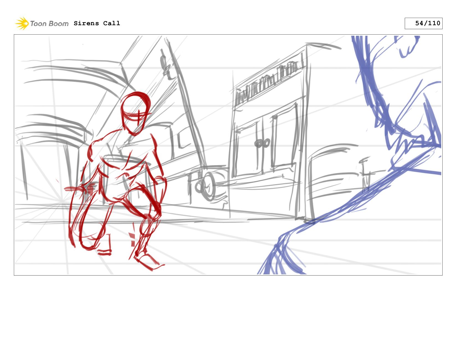Screen dimensions: 457x353
Task: Click the Toon Boom logo
Action: coord(42,23)
